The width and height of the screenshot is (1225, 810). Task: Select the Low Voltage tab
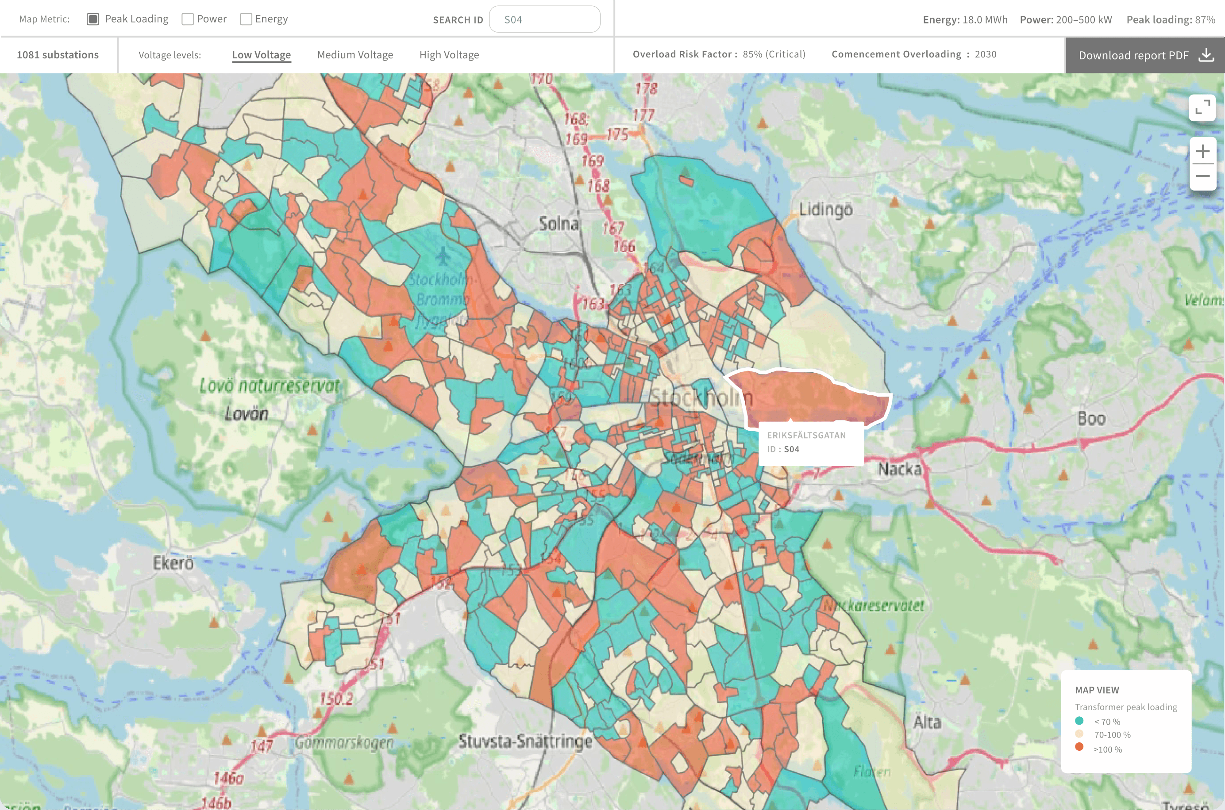pyautogui.click(x=261, y=55)
